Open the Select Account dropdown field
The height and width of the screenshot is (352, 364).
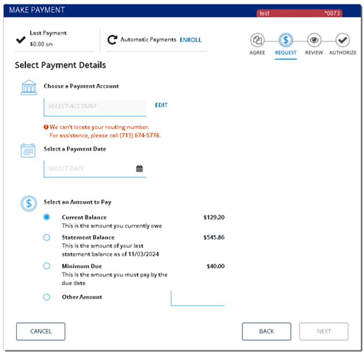click(95, 107)
